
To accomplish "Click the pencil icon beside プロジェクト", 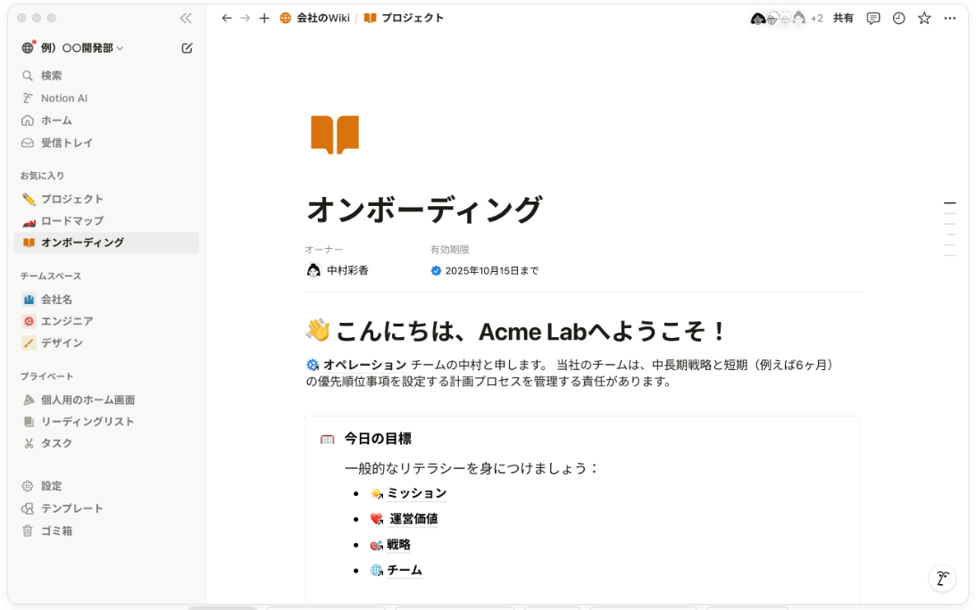I will tap(29, 199).
